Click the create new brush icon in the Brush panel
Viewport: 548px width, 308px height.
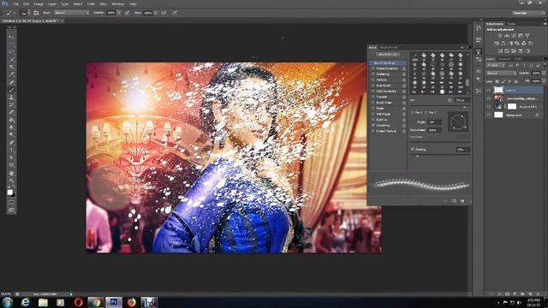[x=462, y=201]
